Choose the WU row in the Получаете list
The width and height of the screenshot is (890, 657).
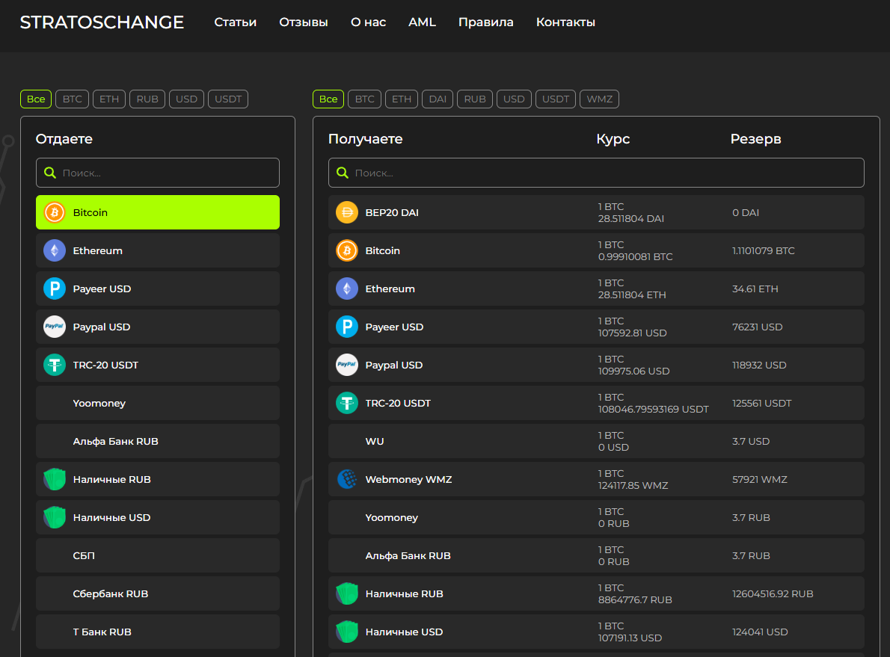[x=595, y=441]
